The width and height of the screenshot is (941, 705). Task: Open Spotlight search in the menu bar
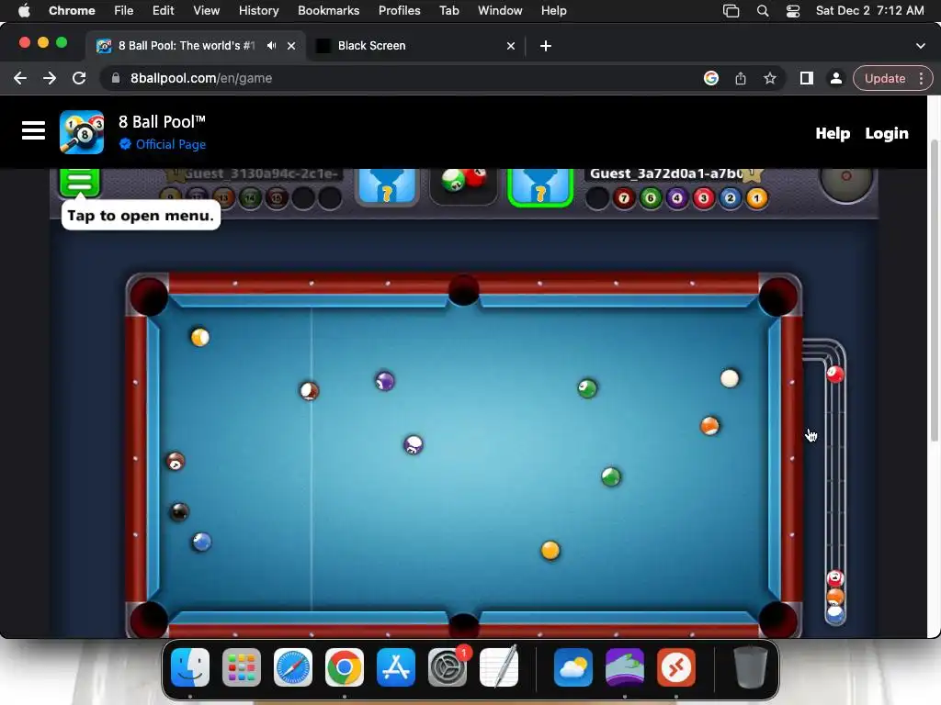763,11
